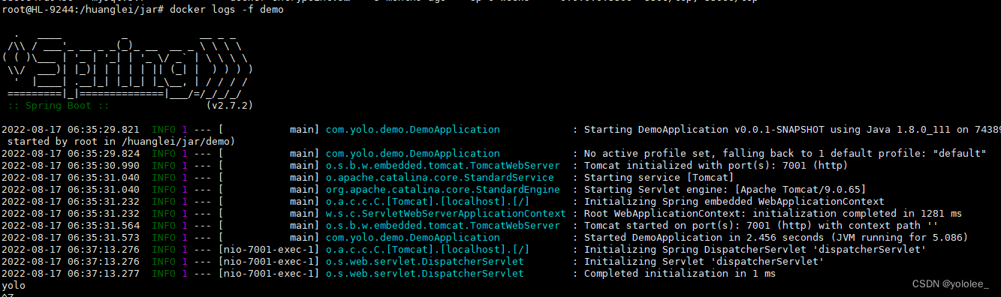Click 'Starting service [Tomcat]' message
This screenshot has width=1001, height=297.
pos(659,178)
